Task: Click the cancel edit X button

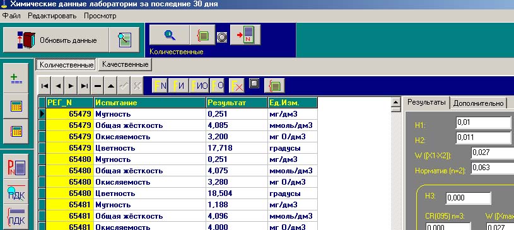Action: coord(137,86)
